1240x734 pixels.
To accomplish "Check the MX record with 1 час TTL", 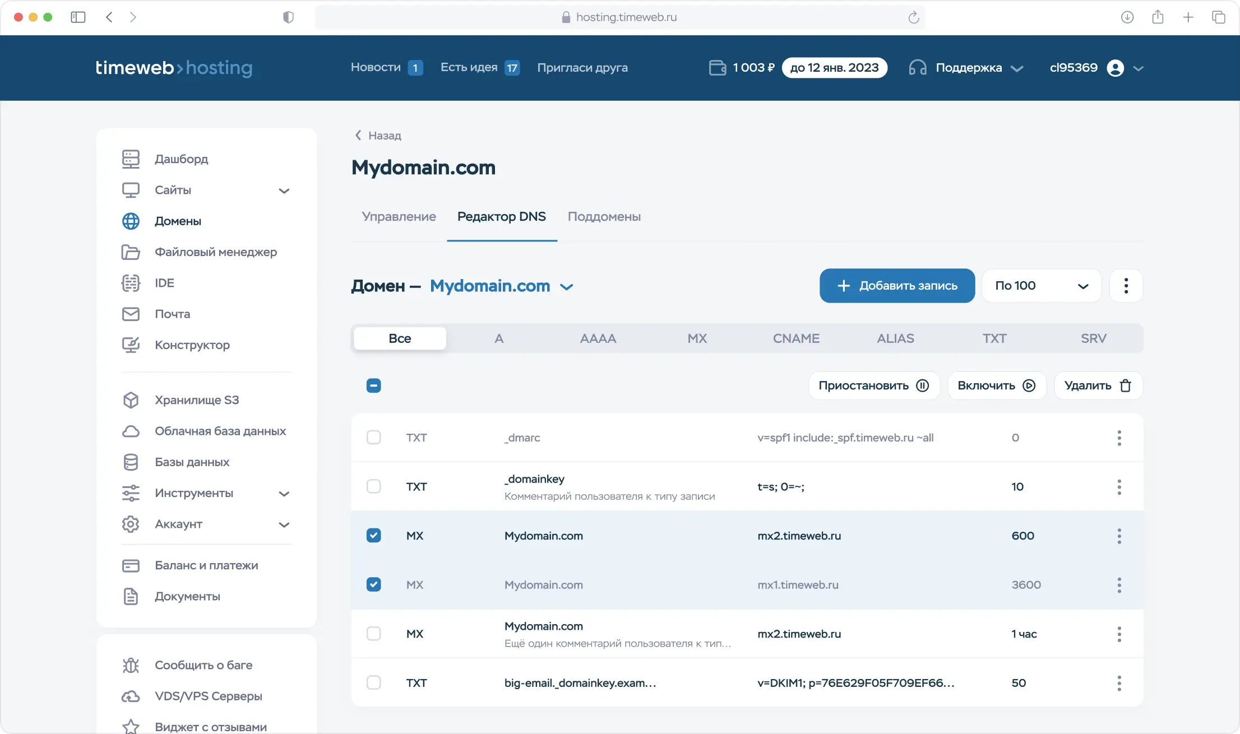I will click(x=373, y=634).
